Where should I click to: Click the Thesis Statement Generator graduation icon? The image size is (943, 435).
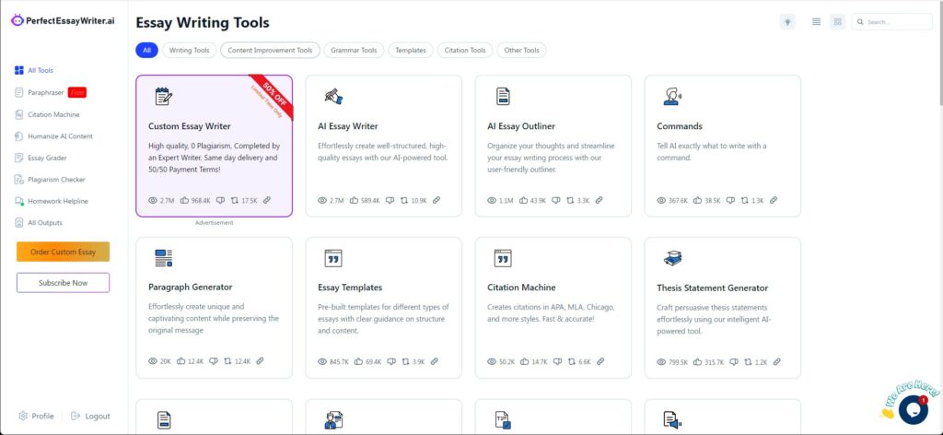672,258
